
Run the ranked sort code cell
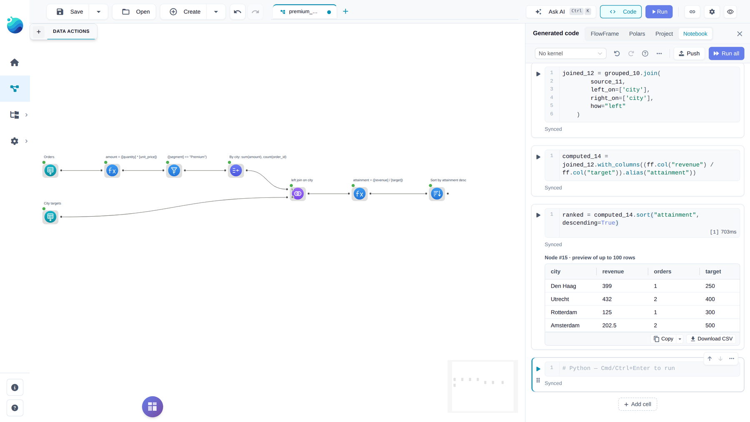[538, 215]
